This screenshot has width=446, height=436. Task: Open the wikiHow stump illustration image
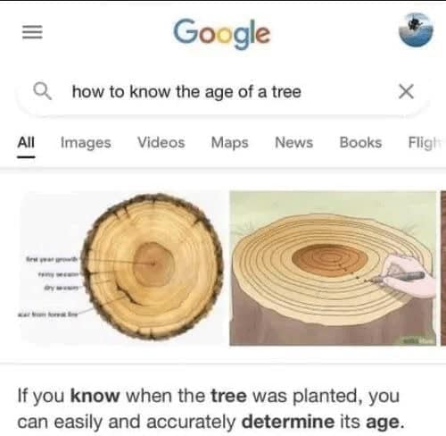click(x=333, y=268)
